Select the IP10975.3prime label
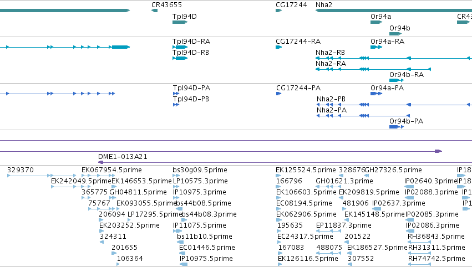 point(200,192)
